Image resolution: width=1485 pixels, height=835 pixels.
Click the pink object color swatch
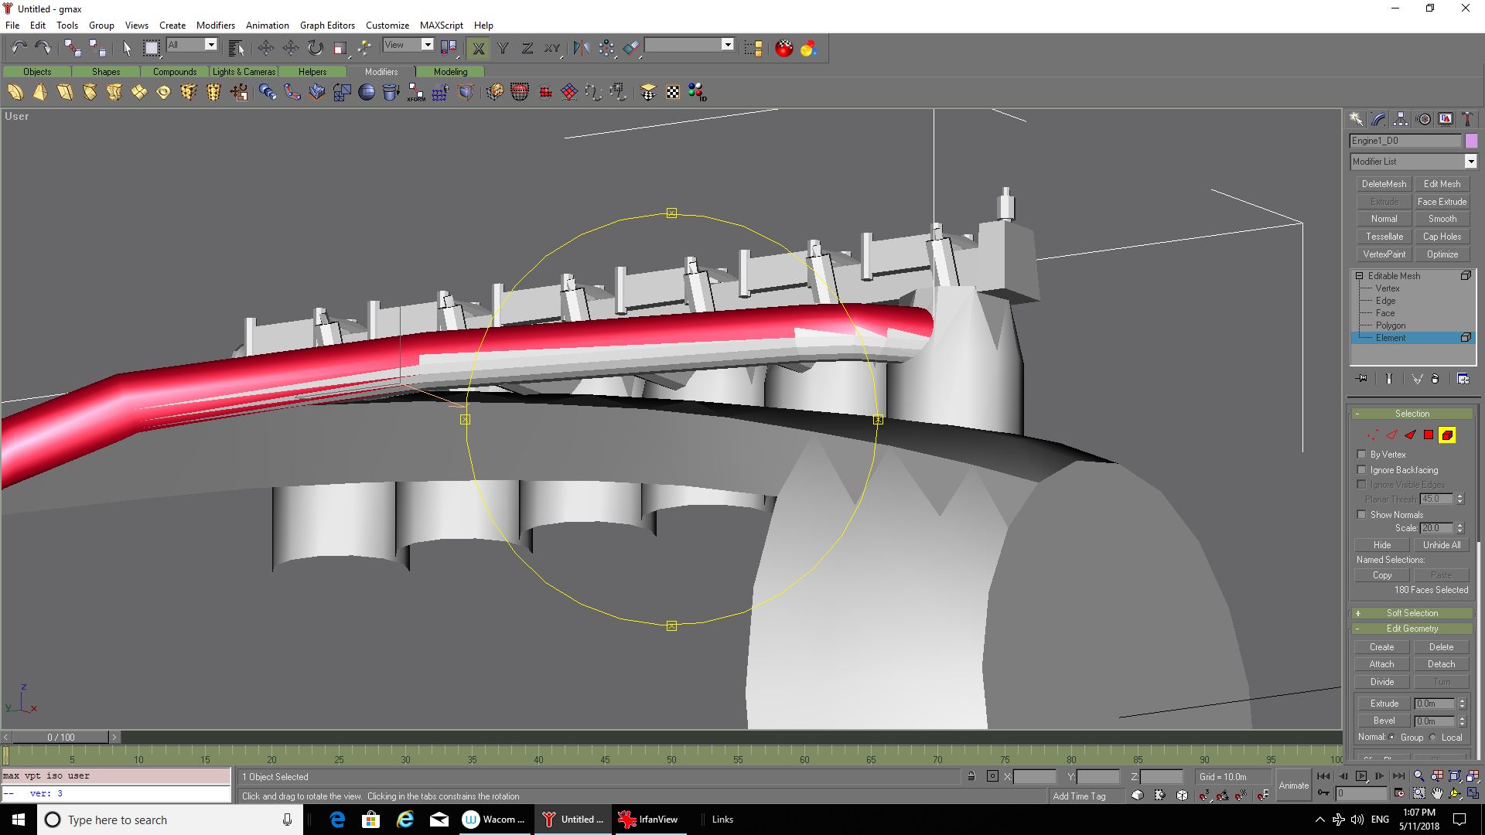coord(1471,141)
